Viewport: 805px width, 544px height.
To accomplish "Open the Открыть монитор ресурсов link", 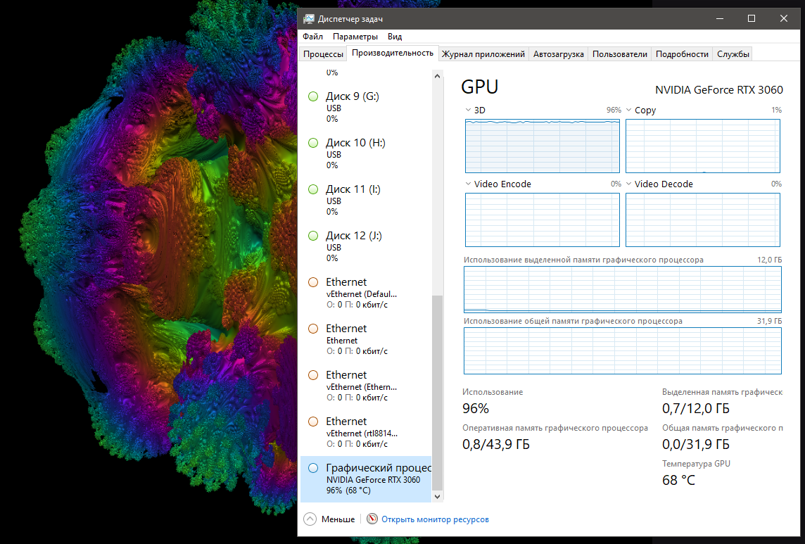I will click(435, 519).
